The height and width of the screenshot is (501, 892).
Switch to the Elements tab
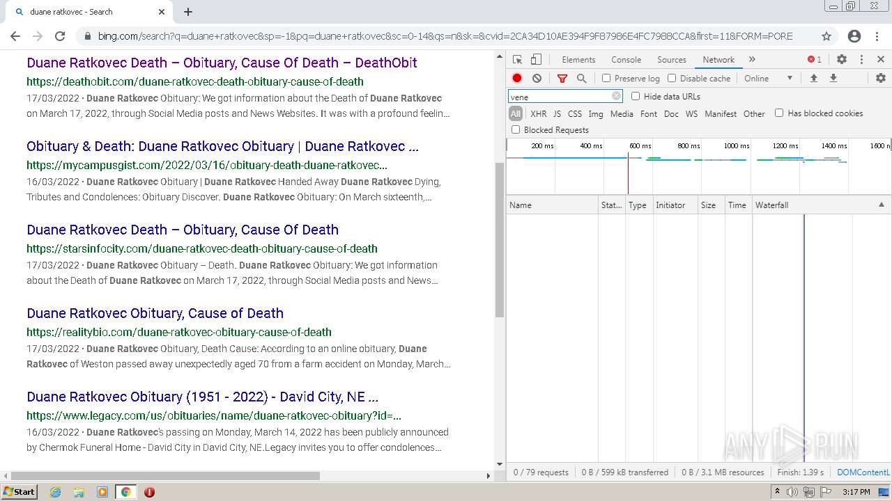tap(578, 60)
